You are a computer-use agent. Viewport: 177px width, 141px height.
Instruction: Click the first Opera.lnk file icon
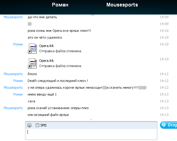[32, 49]
